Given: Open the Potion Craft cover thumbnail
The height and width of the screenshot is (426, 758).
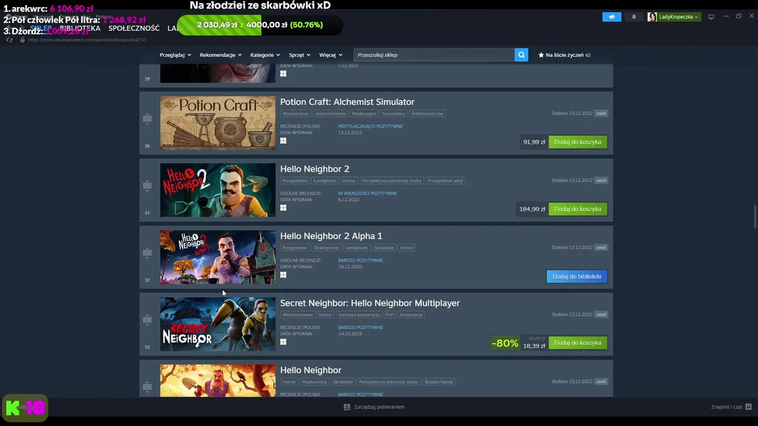Looking at the screenshot, I should 217,123.
